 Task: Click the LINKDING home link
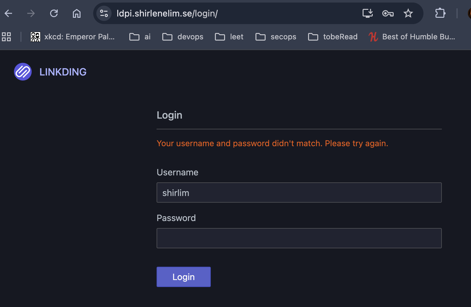coord(63,72)
